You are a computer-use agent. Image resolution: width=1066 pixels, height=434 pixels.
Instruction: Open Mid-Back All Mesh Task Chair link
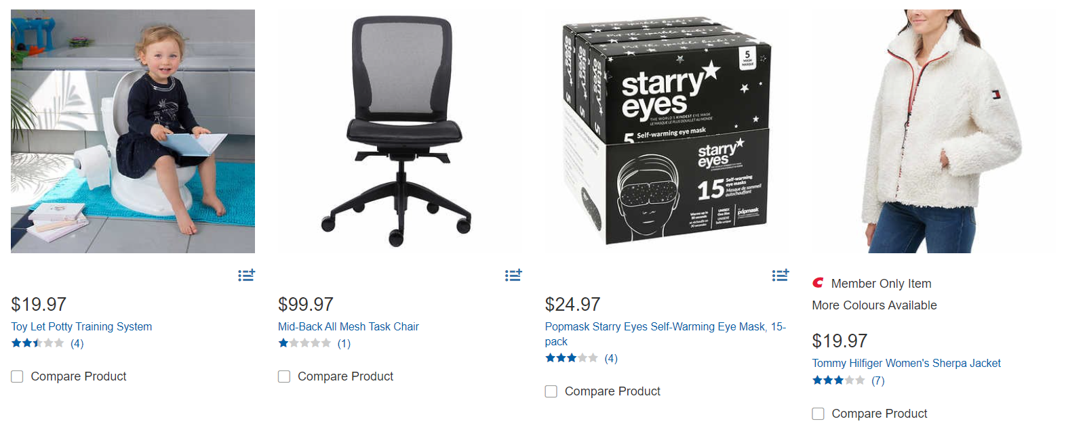tap(349, 326)
